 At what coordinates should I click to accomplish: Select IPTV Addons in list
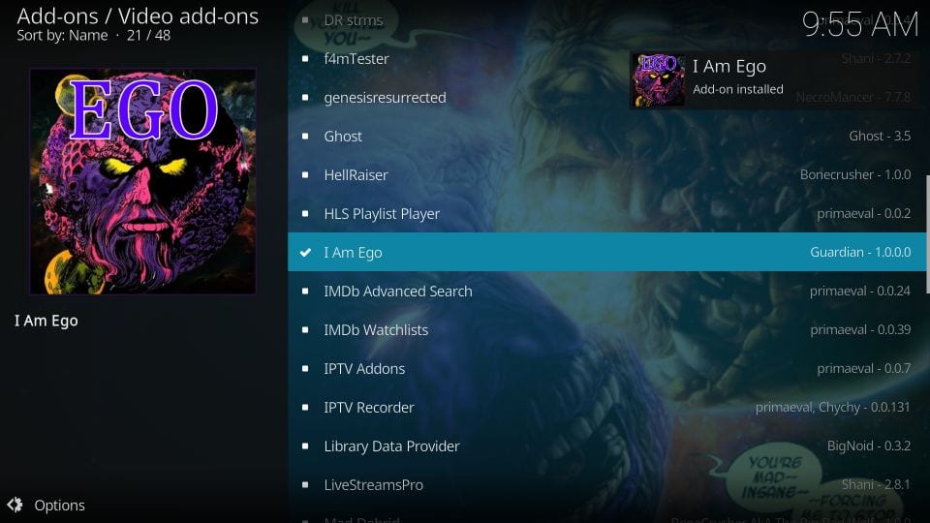coord(606,369)
